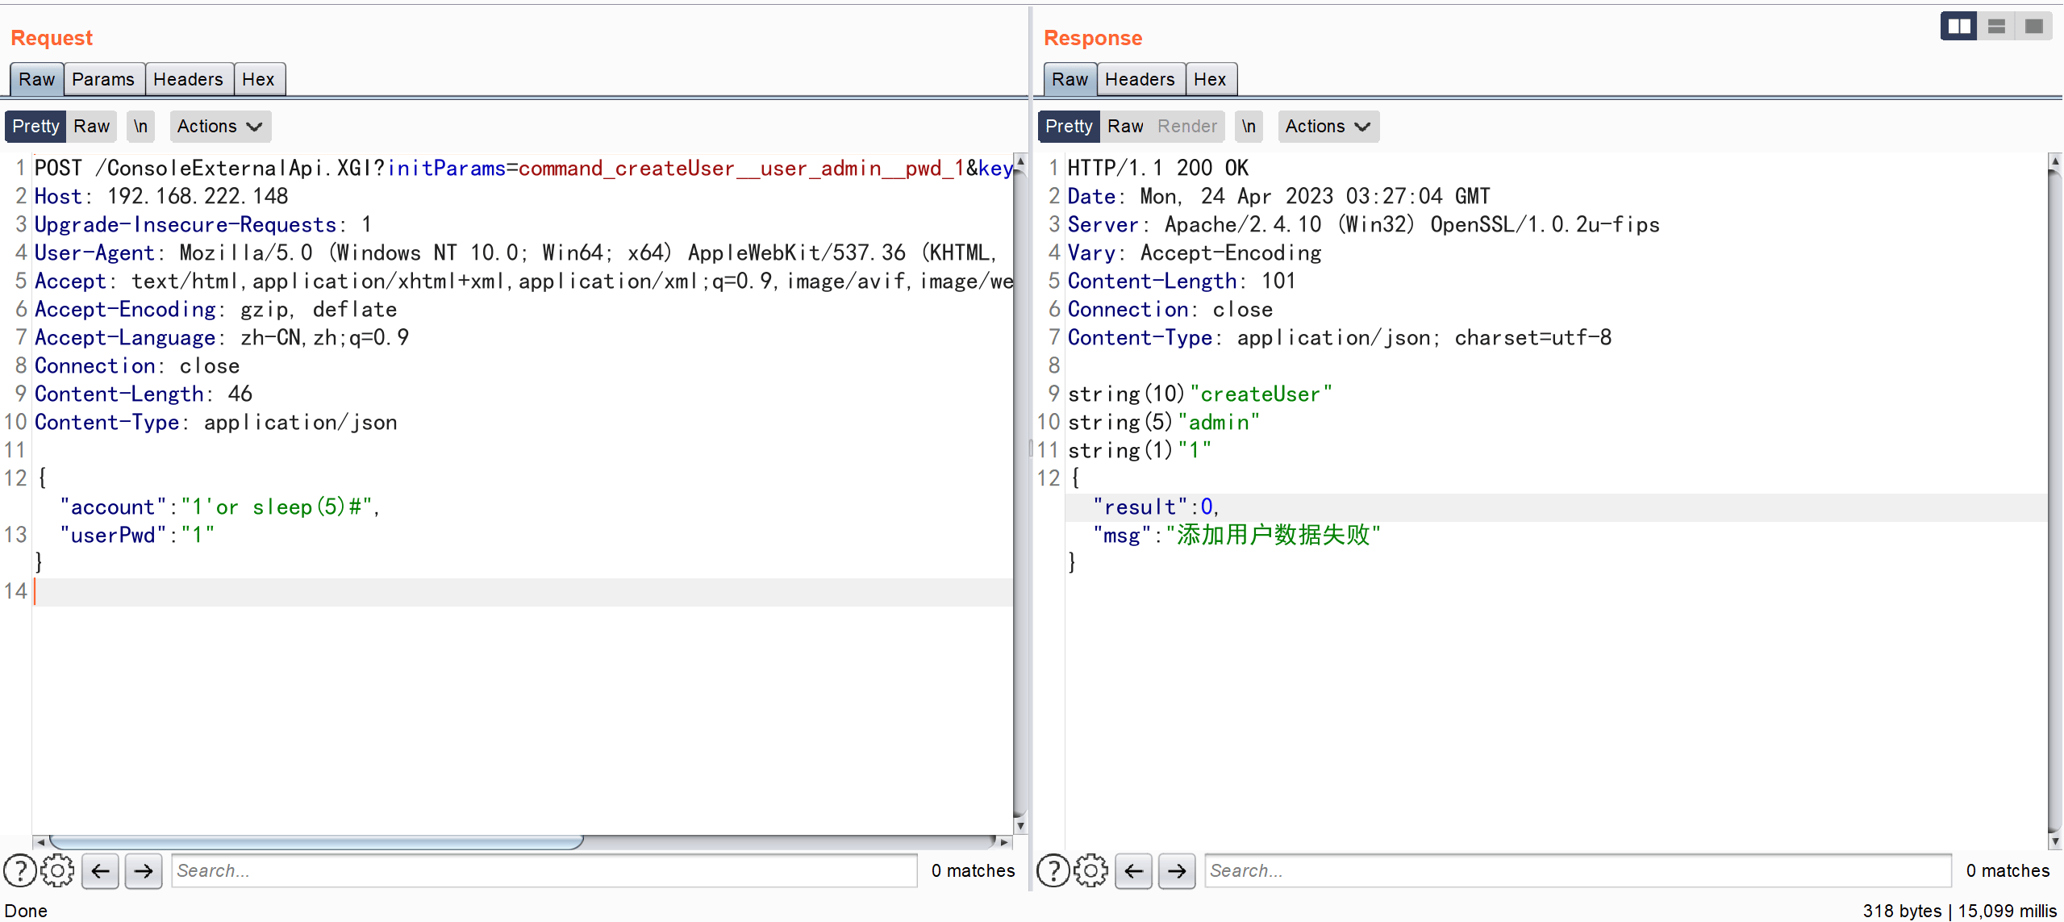The height and width of the screenshot is (922, 2064).
Task: Go to next Response search match
Action: pyautogui.click(x=1177, y=870)
